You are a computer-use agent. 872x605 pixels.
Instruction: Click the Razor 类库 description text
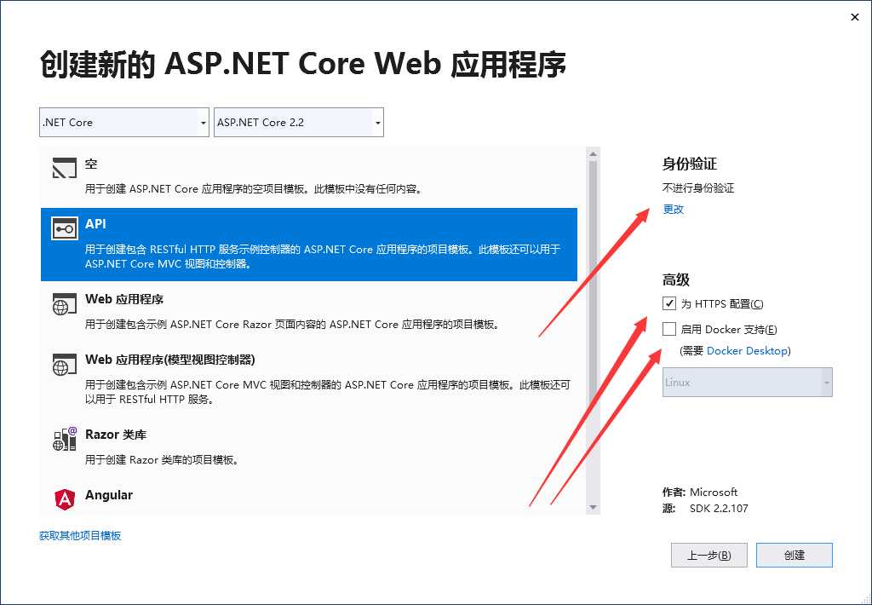coord(162,460)
